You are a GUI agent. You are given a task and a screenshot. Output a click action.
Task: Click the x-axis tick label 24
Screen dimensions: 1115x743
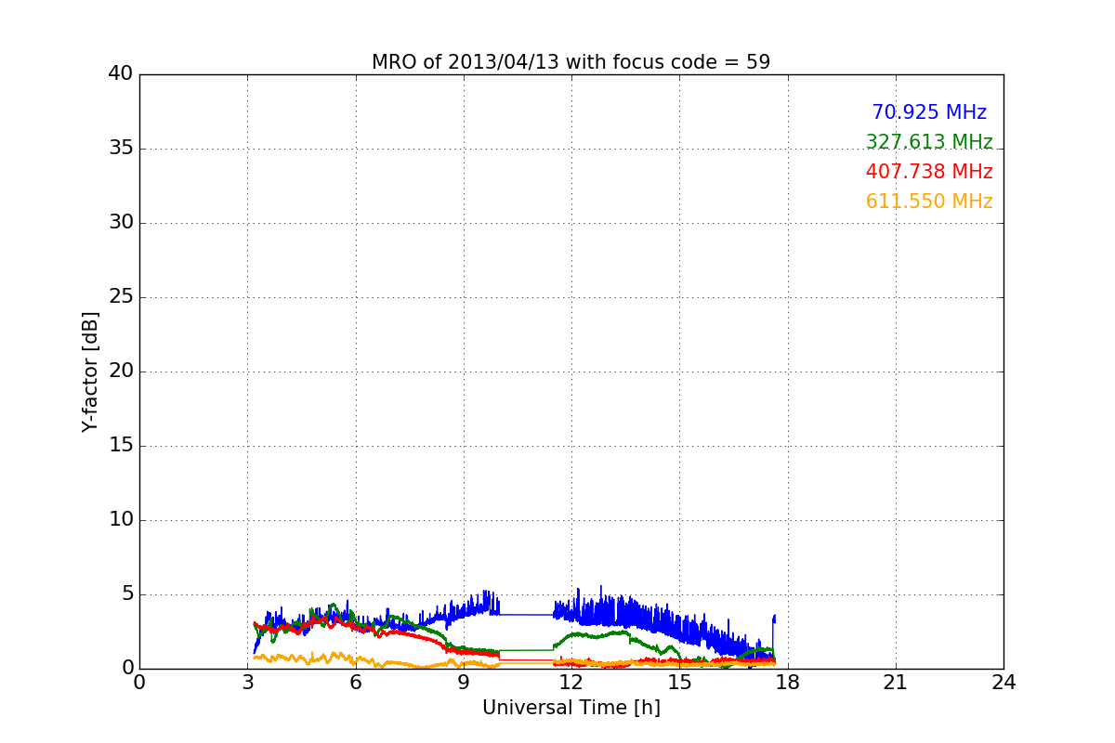1003,683
